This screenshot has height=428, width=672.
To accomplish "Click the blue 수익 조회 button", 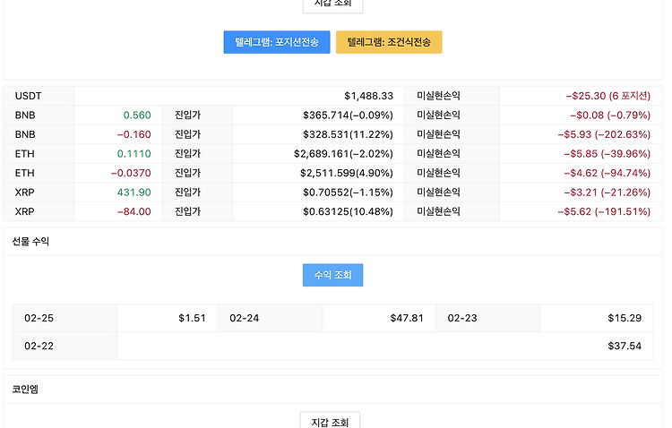I will [332, 275].
